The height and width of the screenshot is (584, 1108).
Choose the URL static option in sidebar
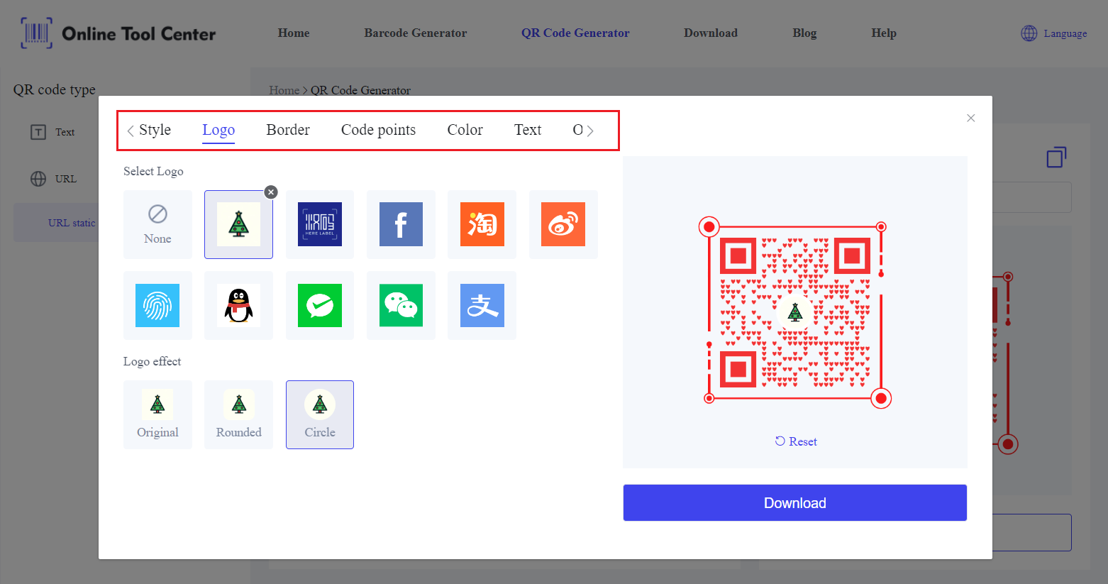click(71, 223)
